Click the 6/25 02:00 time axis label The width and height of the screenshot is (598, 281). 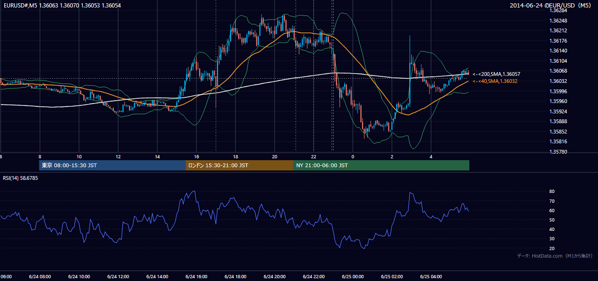click(392, 277)
